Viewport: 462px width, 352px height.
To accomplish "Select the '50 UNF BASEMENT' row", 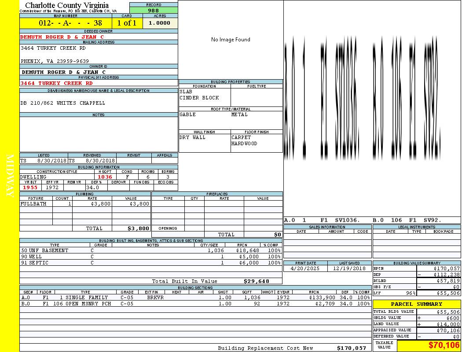I will pos(151,251).
